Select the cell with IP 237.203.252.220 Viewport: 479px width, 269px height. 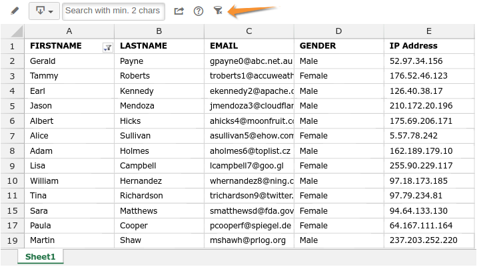click(428, 240)
